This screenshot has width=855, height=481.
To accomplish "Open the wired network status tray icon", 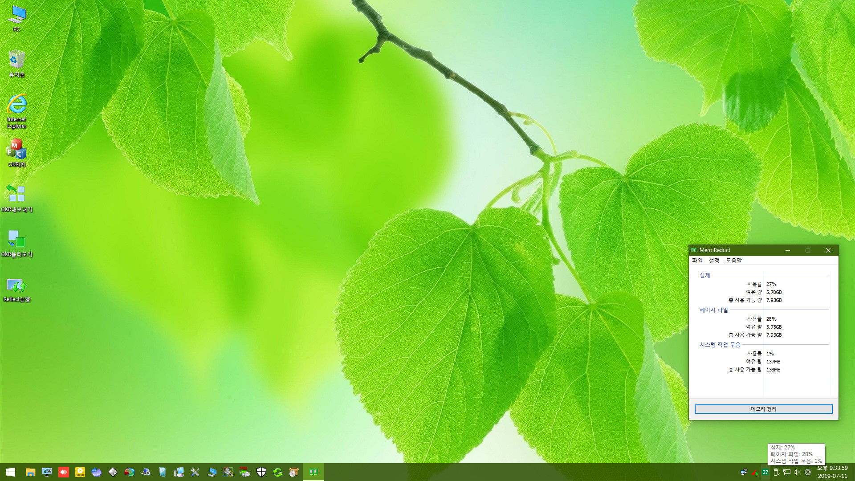I will (787, 472).
